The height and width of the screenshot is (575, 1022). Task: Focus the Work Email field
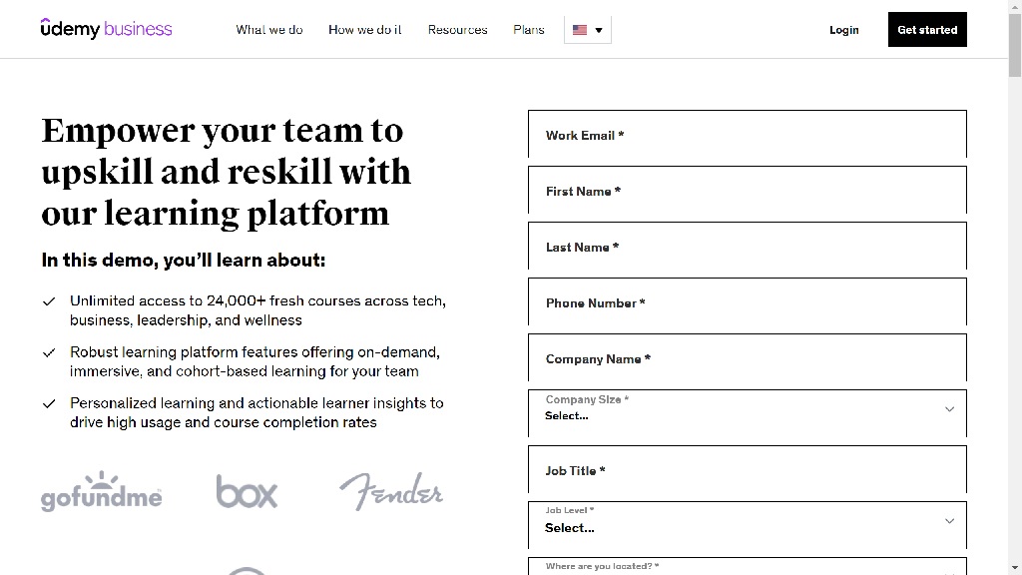coord(747,135)
